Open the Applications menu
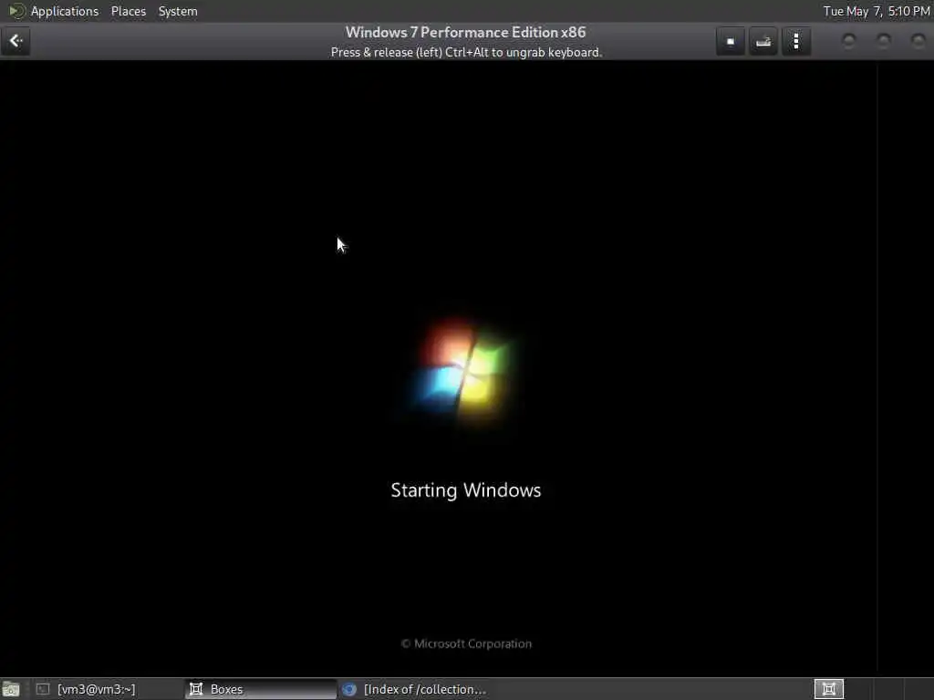 tap(65, 11)
